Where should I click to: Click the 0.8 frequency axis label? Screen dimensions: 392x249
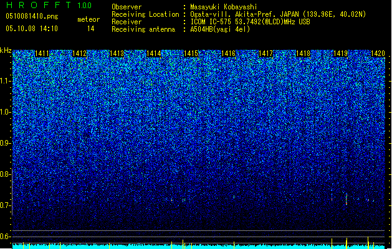coord(5,174)
